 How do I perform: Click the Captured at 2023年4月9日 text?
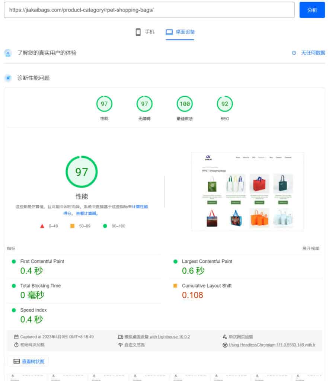[57, 337]
